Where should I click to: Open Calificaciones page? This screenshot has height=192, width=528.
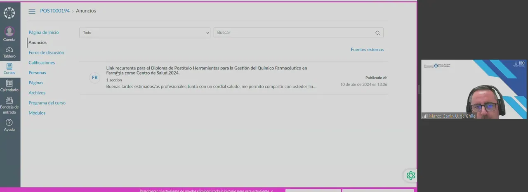(42, 63)
